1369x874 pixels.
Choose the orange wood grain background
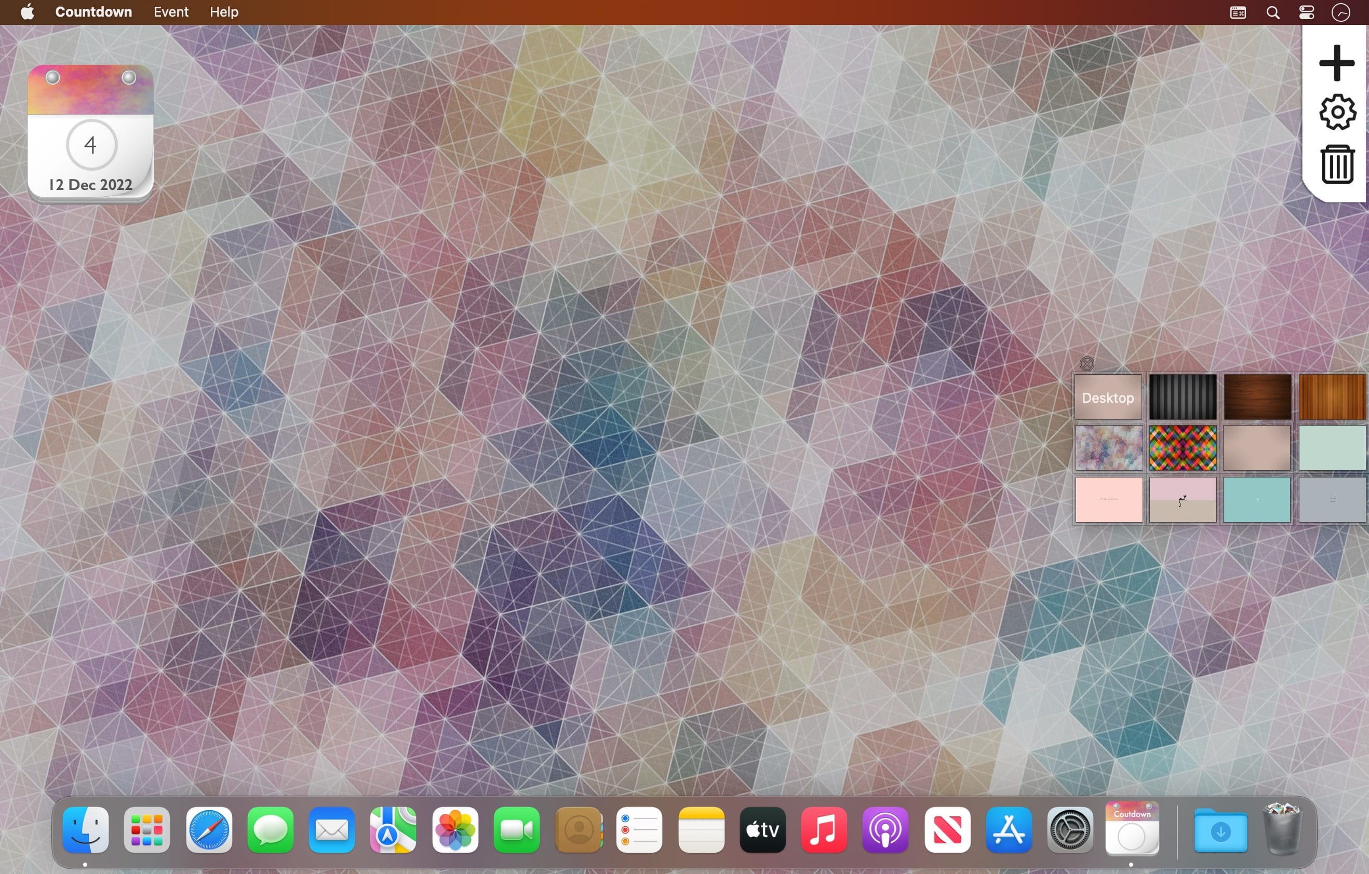[x=1332, y=397]
